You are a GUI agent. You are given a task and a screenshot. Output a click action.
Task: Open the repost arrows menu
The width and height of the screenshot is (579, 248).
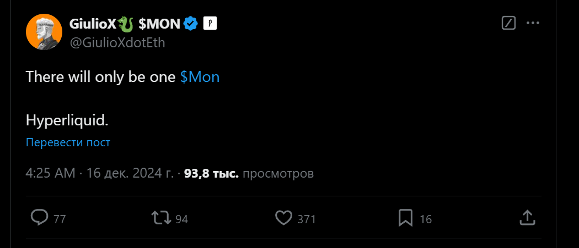(x=161, y=218)
